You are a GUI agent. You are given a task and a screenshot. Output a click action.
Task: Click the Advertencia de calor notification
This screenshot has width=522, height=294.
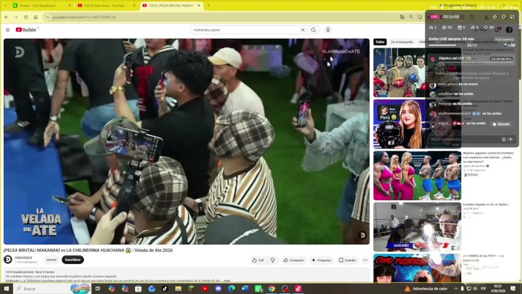click(x=426, y=289)
